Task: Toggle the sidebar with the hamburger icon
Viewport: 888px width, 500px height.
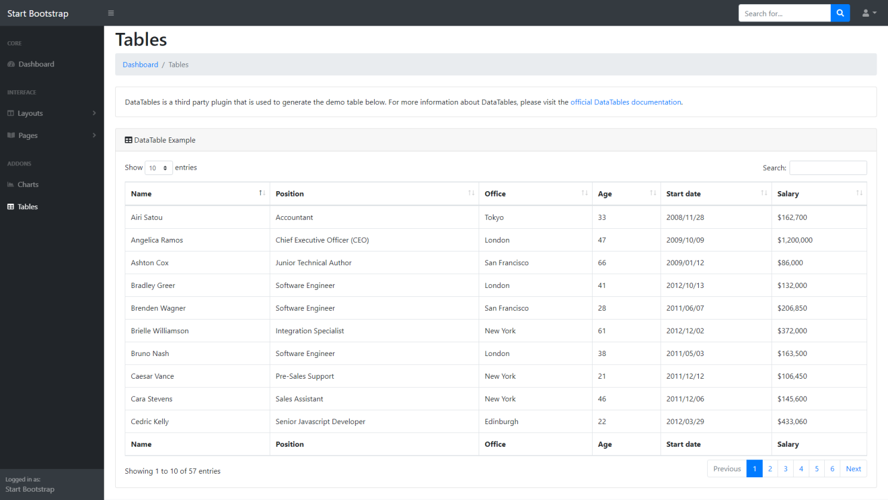Action: pyautogui.click(x=110, y=13)
